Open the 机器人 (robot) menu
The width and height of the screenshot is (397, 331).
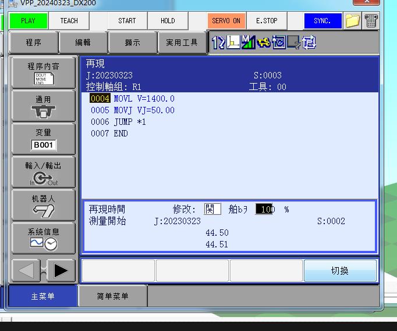tap(44, 204)
